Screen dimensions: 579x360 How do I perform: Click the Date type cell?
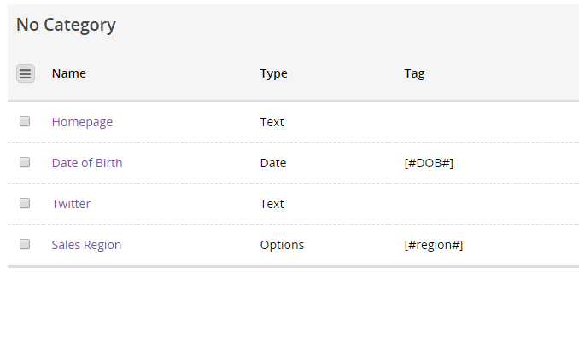coord(273,163)
